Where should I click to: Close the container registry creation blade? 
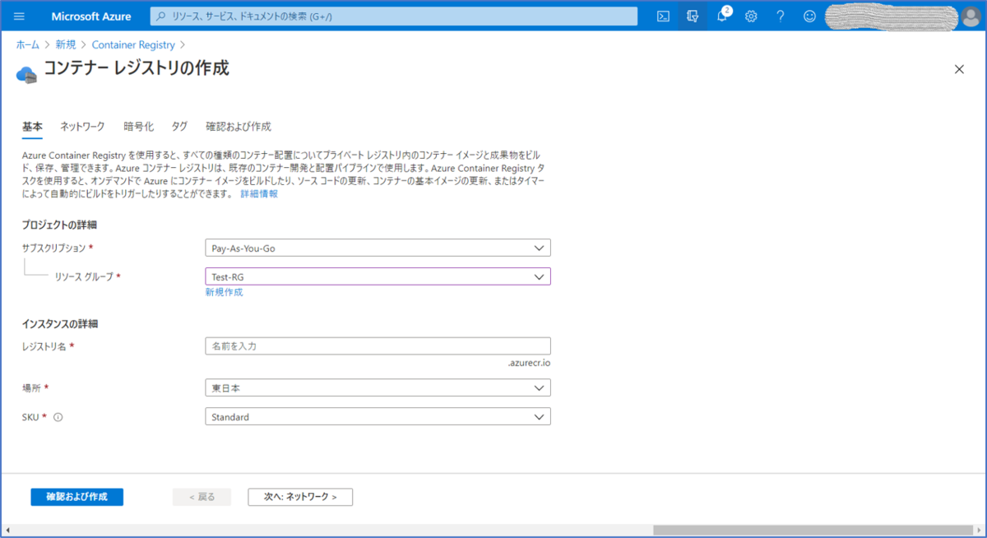[x=959, y=69]
